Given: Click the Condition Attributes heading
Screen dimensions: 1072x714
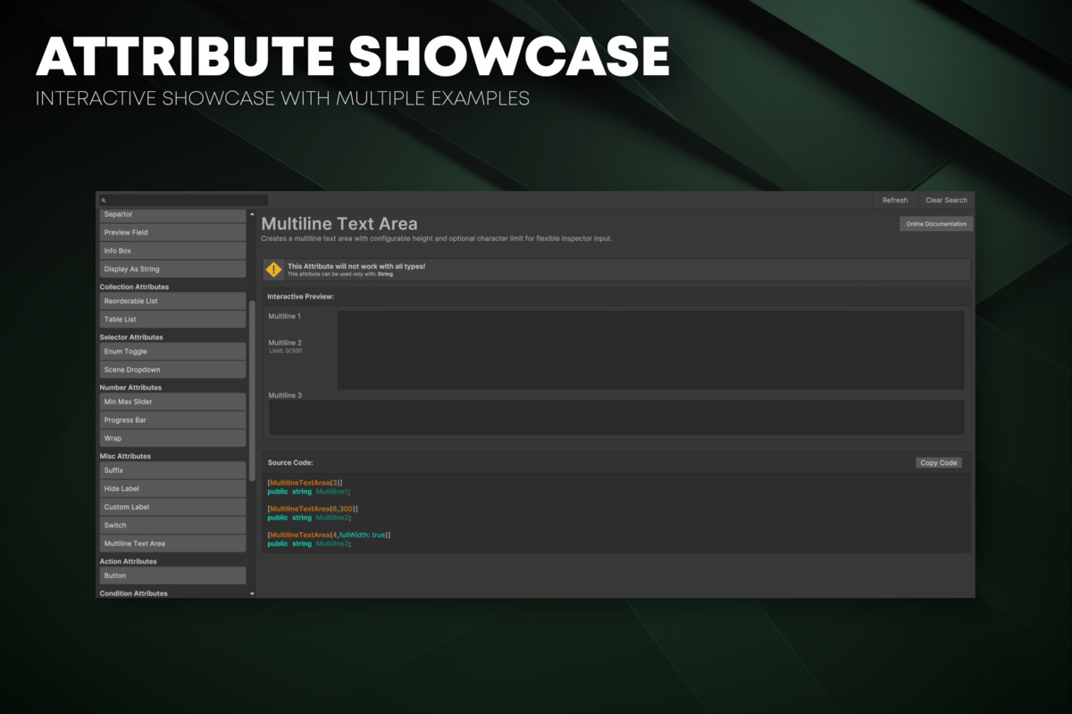Looking at the screenshot, I should [x=133, y=594].
